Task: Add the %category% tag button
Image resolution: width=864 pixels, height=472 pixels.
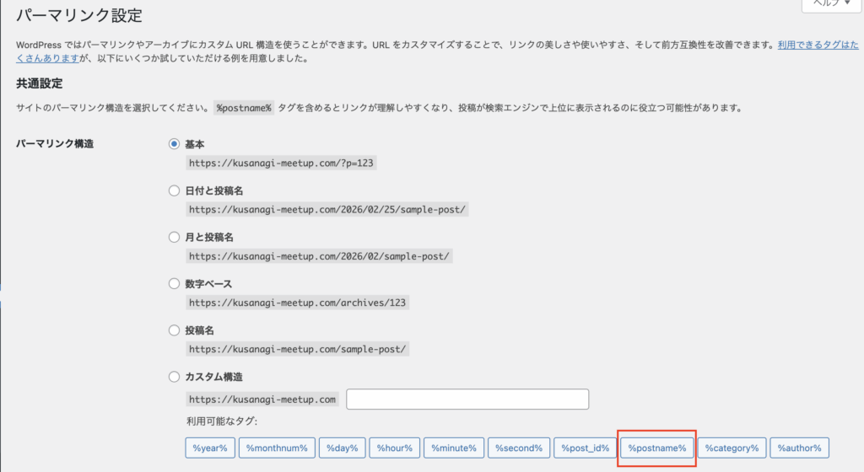Action: [732, 448]
